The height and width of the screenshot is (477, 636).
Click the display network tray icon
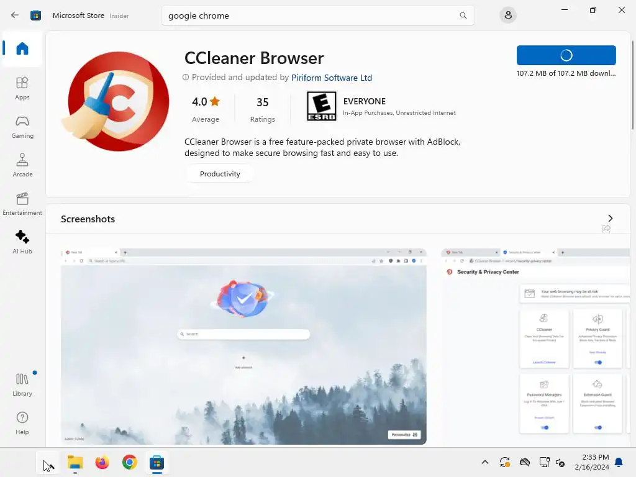point(544,462)
